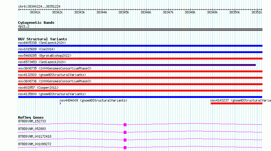Click the Cytogenetic Bands track heading
Viewport: 271px width, 151px height.
(x=36, y=23)
